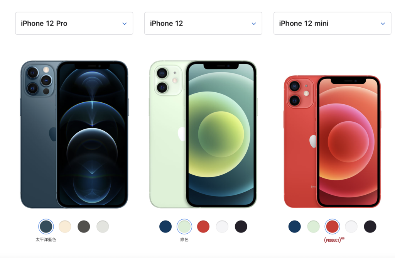Open the iPhone 12 mini model dropdown
Viewport: 395px width, 258px height.
click(332, 24)
